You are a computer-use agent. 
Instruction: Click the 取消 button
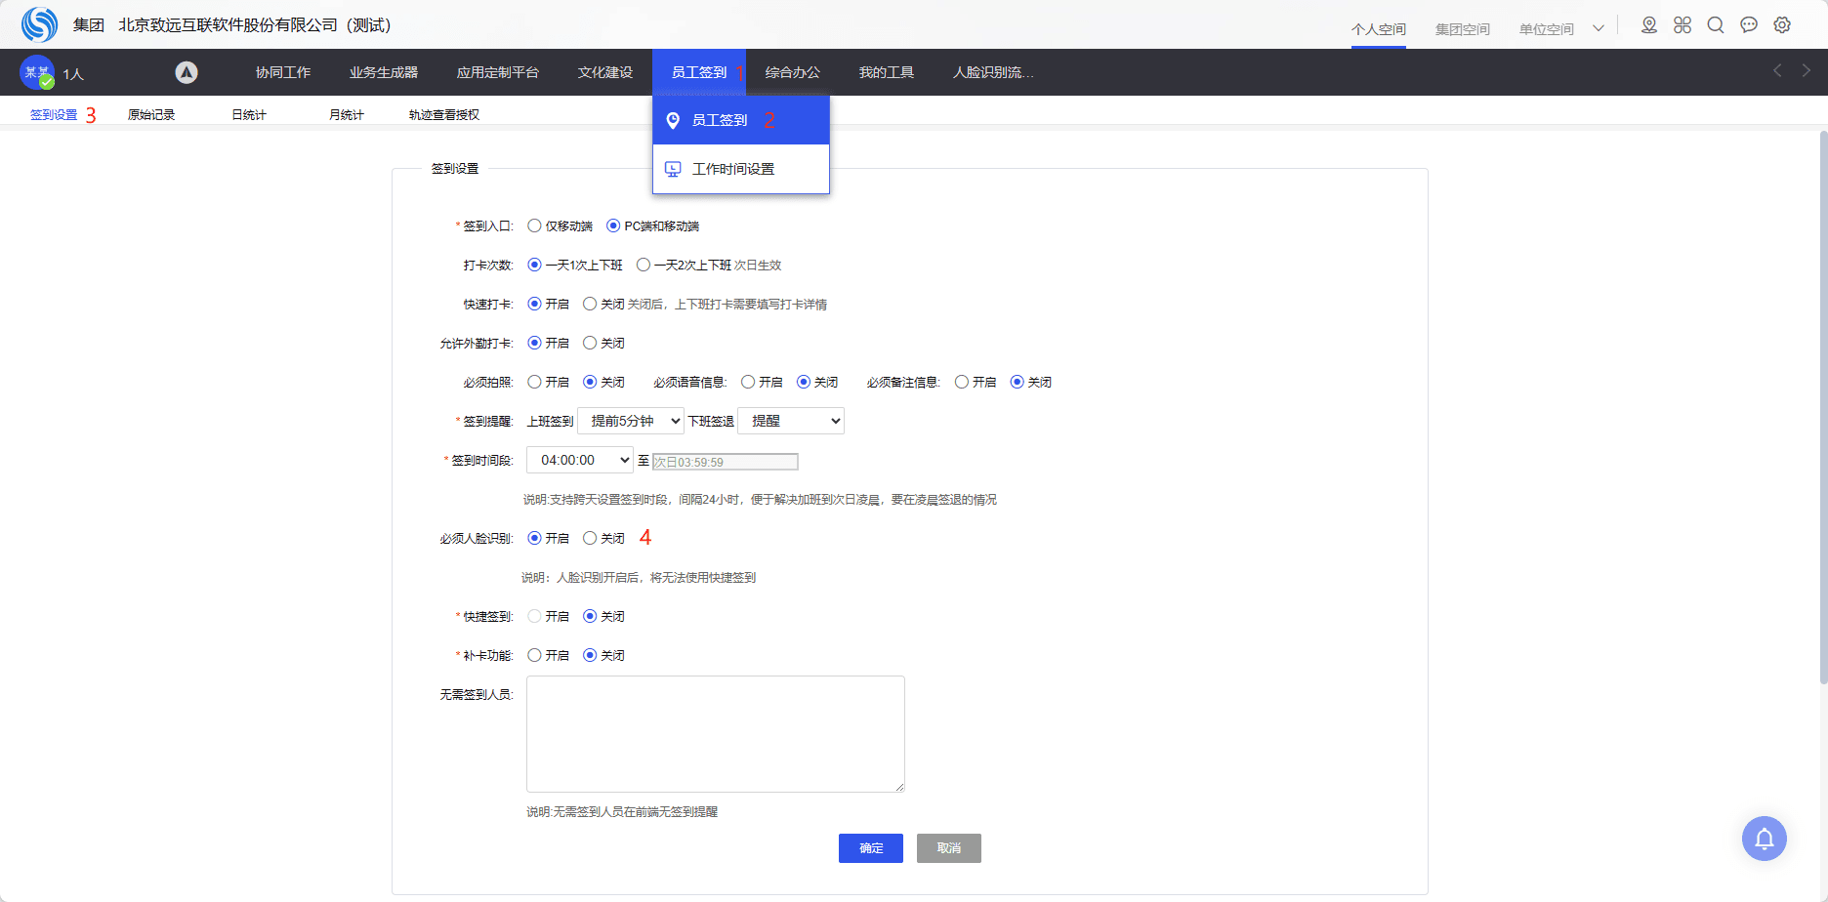click(949, 848)
